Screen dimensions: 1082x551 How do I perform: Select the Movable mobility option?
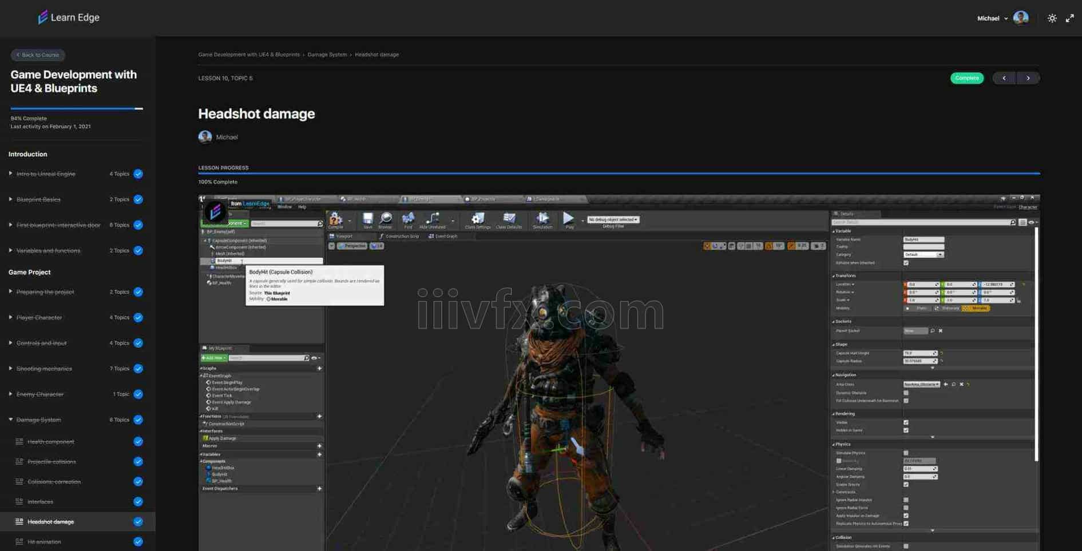point(976,309)
